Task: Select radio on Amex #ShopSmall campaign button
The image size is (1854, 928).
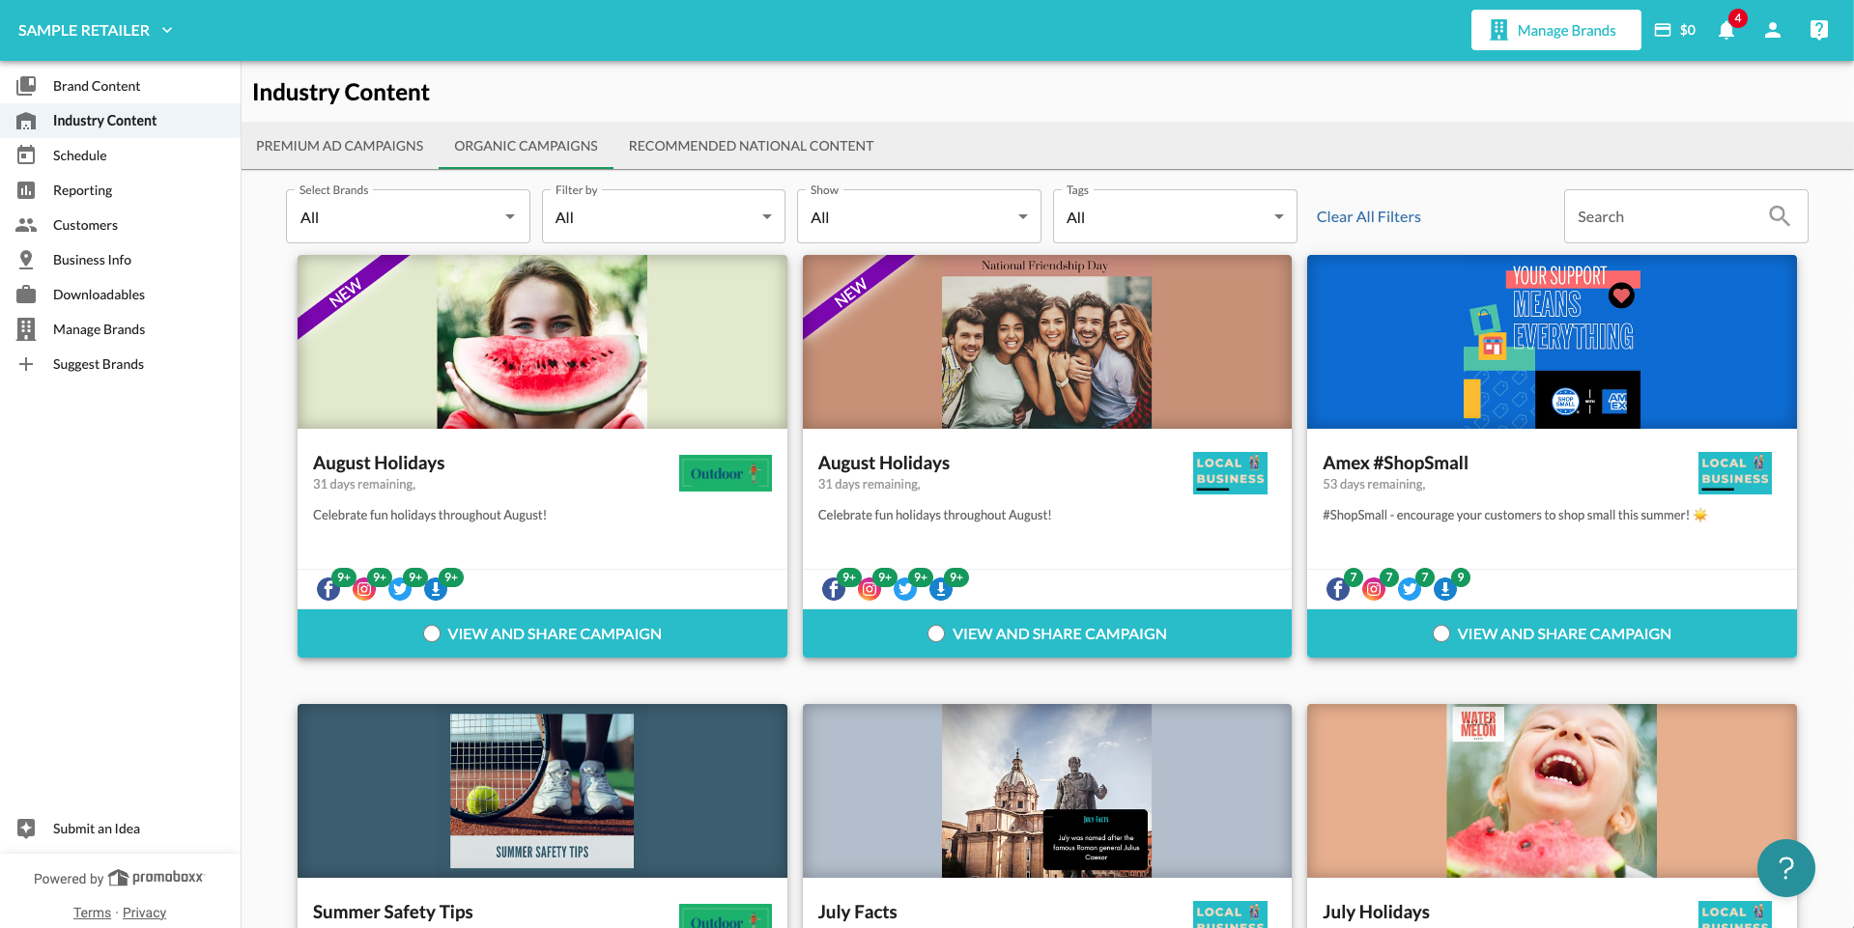Action: pyautogui.click(x=1441, y=633)
